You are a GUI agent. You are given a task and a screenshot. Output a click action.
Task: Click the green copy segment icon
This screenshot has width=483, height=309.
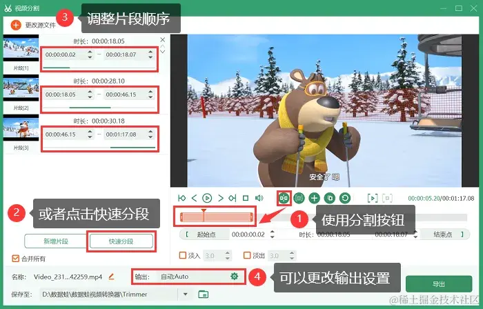pos(330,198)
